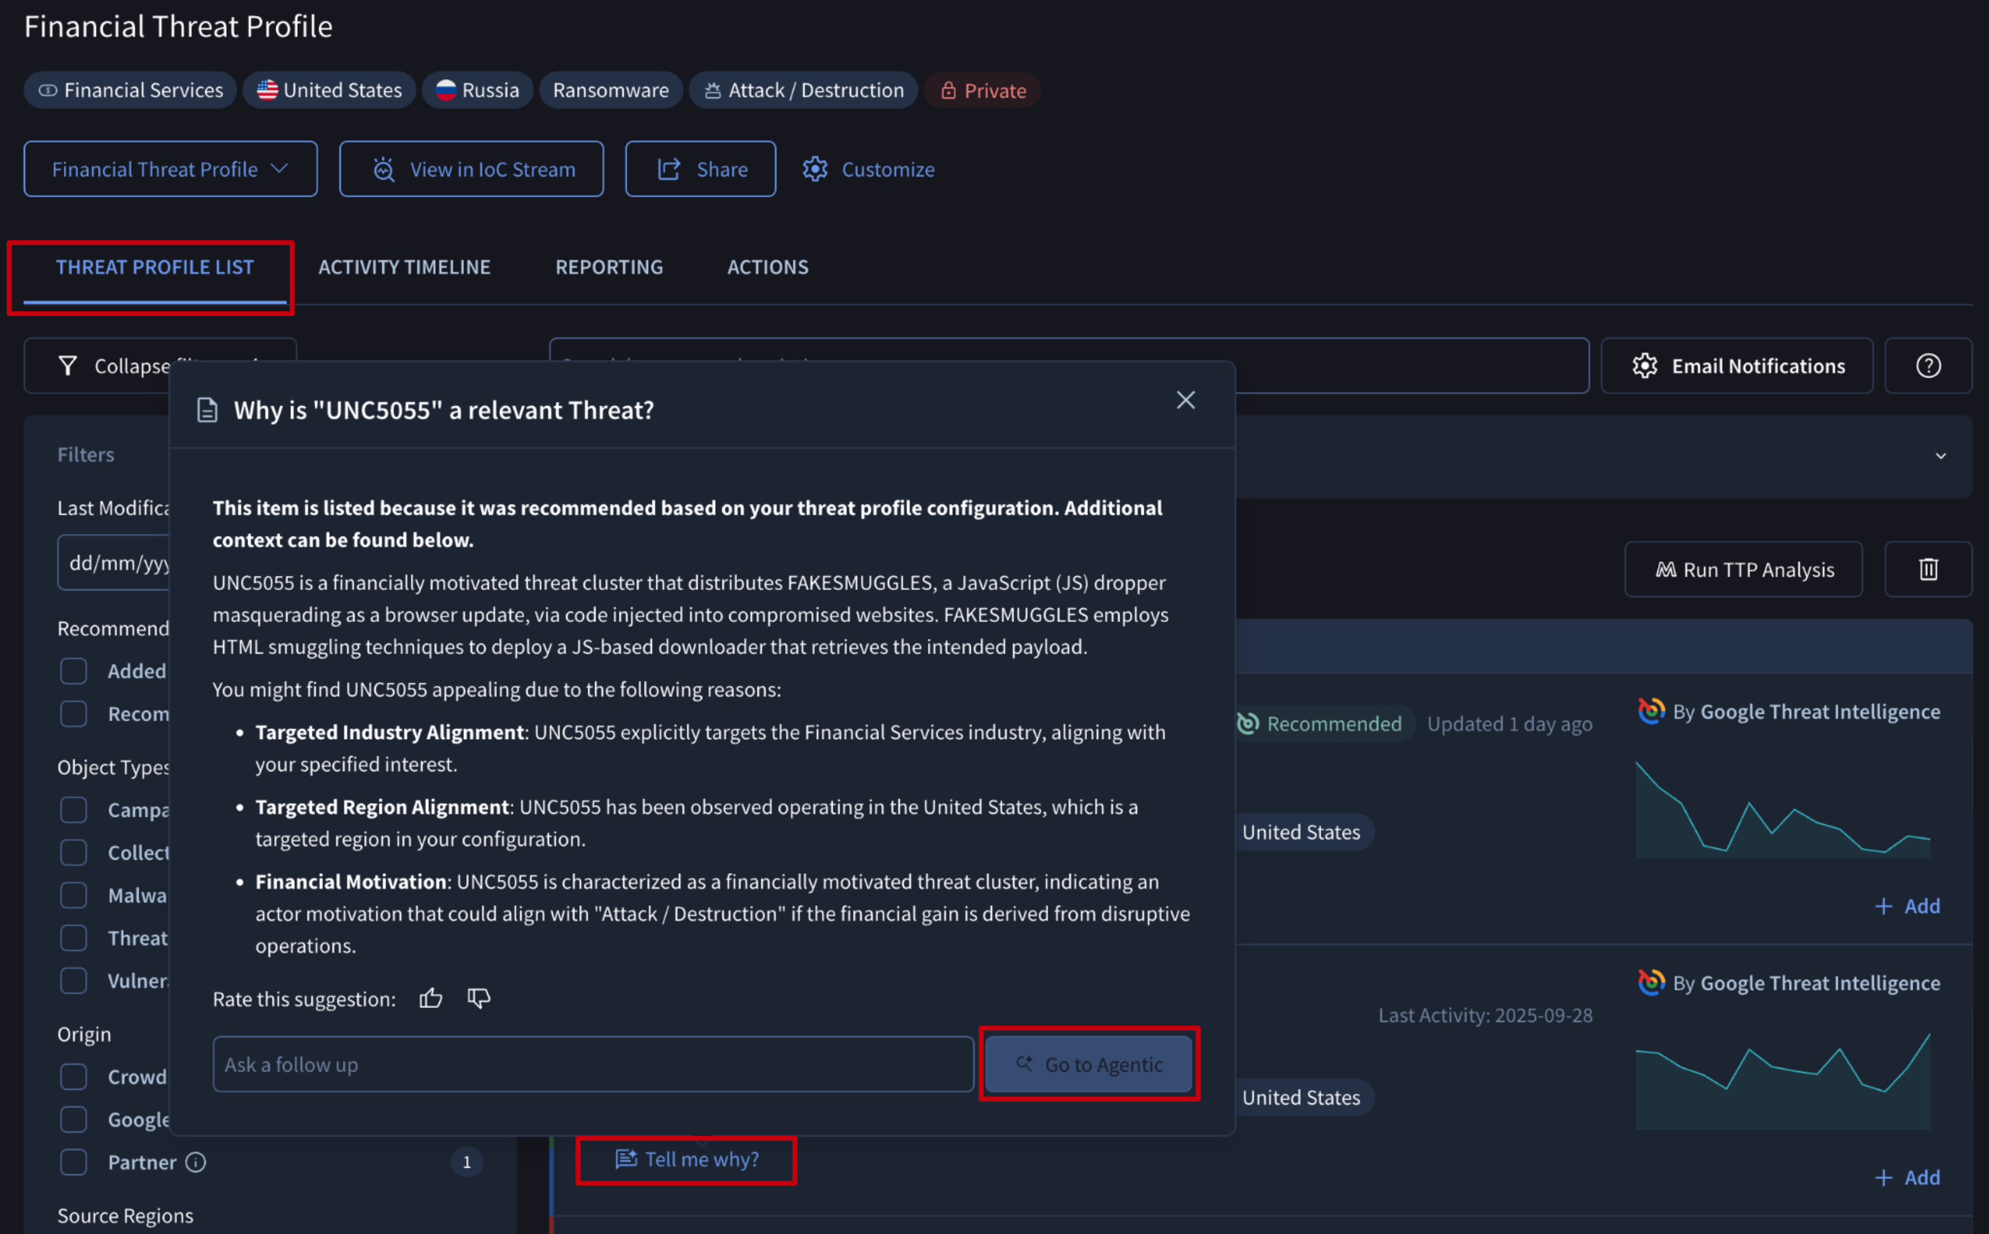Click the trash delete icon

1927,569
